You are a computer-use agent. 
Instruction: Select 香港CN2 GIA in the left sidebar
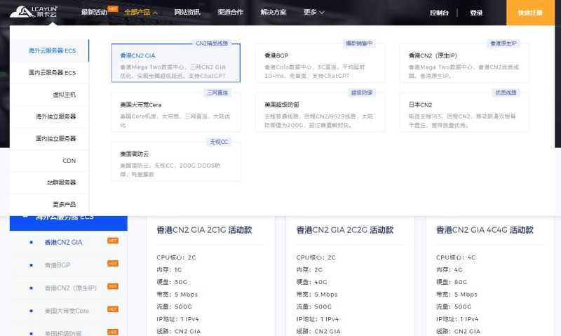(63, 242)
